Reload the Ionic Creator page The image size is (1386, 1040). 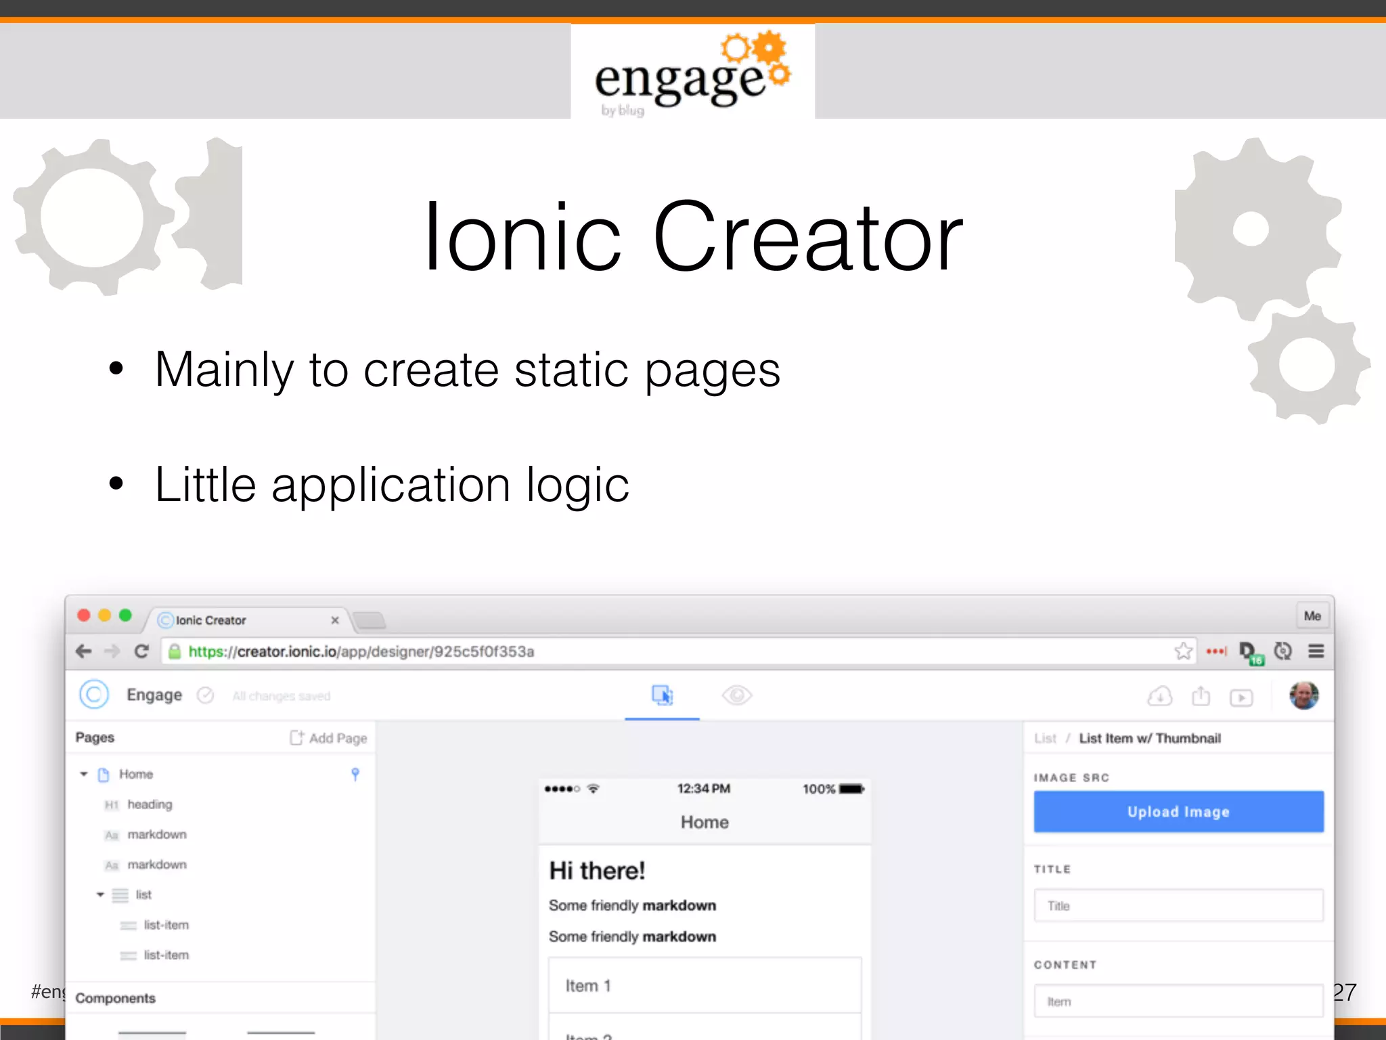click(141, 651)
